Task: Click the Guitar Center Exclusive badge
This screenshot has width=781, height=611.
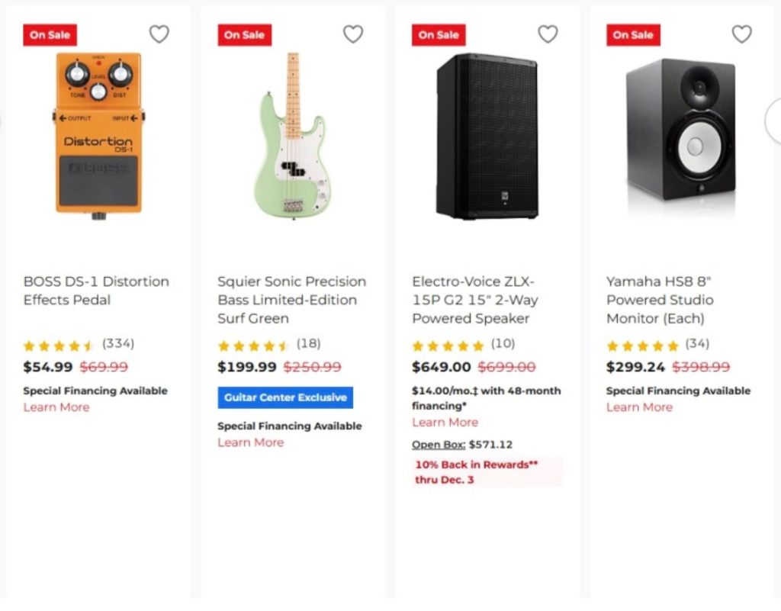Action: 285,397
